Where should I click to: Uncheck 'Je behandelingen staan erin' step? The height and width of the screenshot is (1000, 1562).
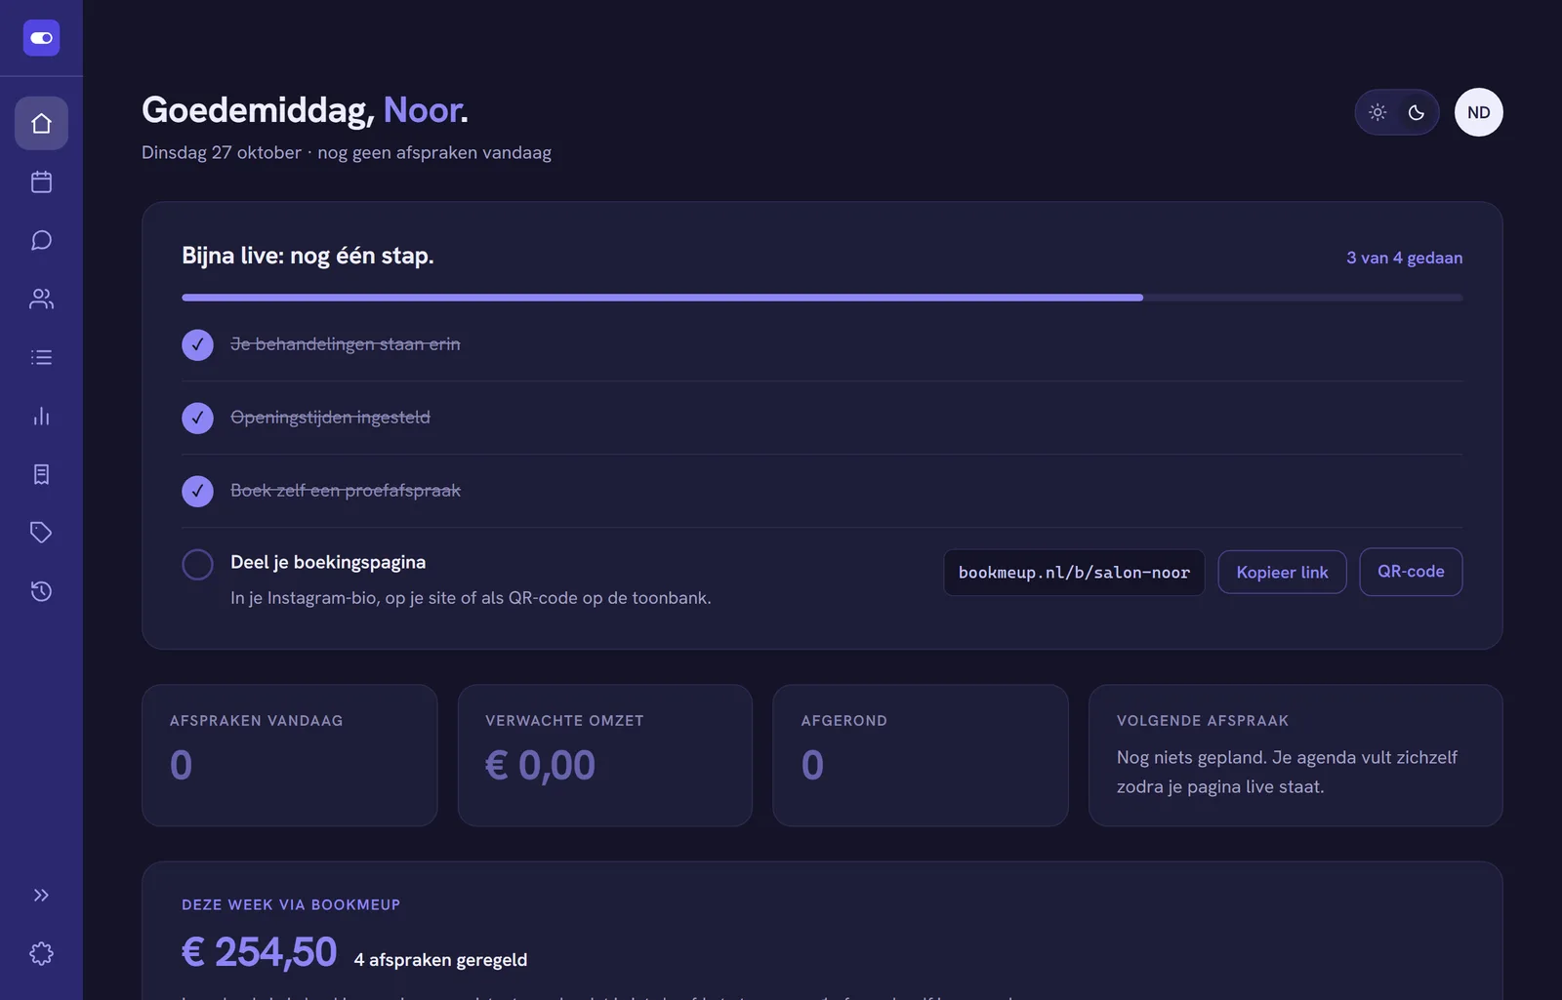(197, 344)
